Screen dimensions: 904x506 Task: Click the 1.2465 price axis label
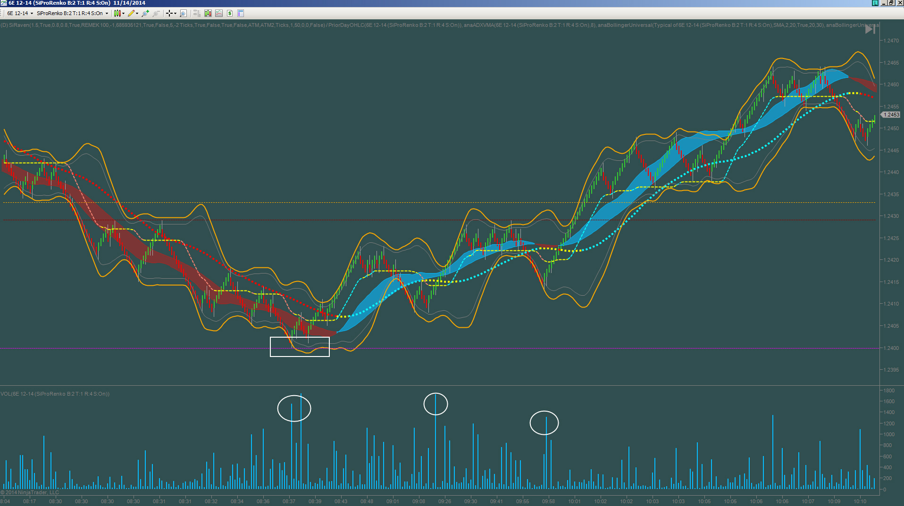coord(891,63)
